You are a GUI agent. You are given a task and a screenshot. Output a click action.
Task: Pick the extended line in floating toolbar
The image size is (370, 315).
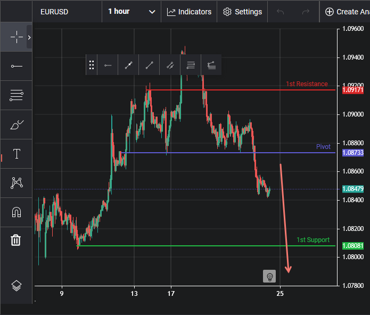(170, 65)
